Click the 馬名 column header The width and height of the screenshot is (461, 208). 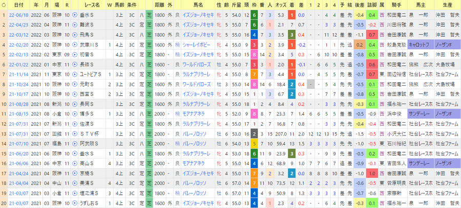coord(198,5)
